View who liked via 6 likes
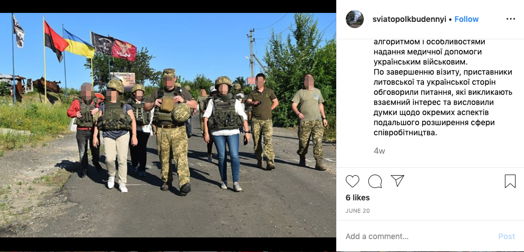 (358, 198)
